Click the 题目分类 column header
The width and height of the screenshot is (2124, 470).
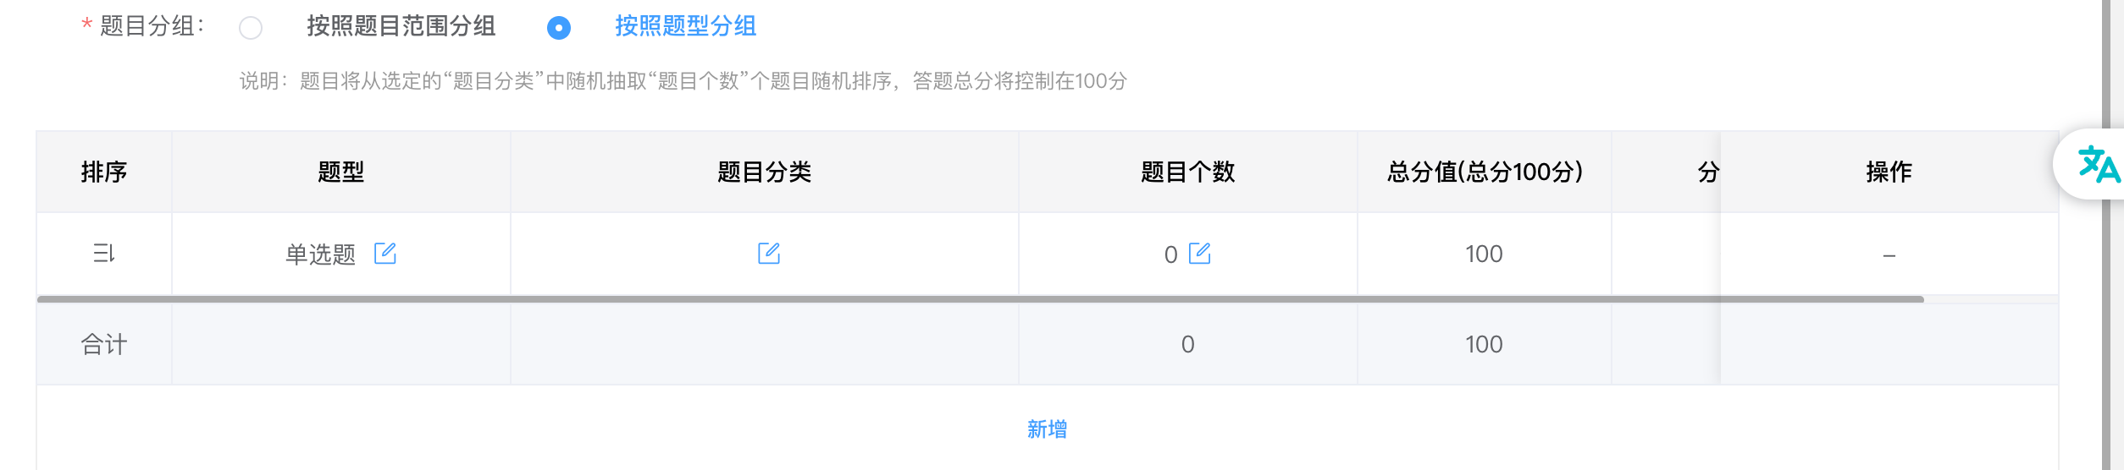765,172
